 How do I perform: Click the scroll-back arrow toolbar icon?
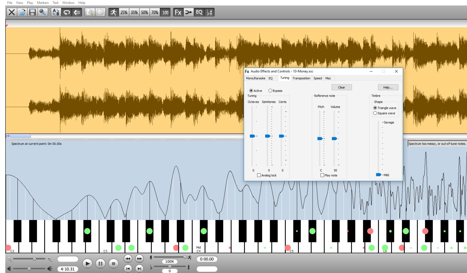point(77,12)
